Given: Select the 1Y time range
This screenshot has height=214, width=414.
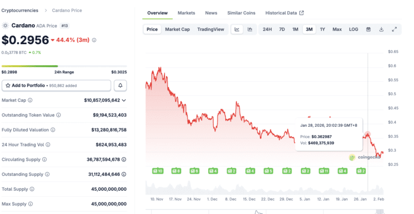Looking at the screenshot, I should (x=322, y=29).
